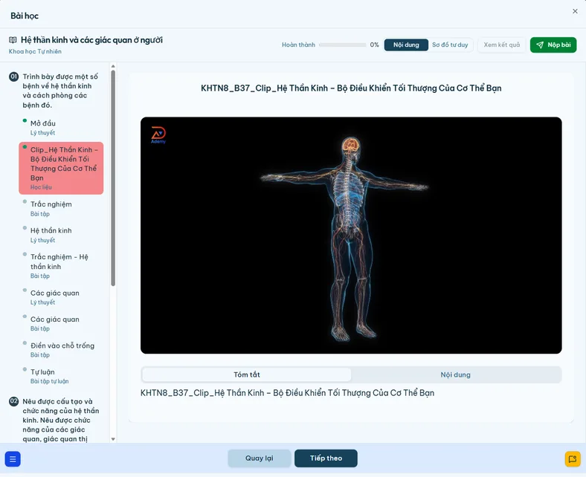Open the first Trắc nghiệm exercise
This screenshot has height=477, width=586.
pos(61,209)
